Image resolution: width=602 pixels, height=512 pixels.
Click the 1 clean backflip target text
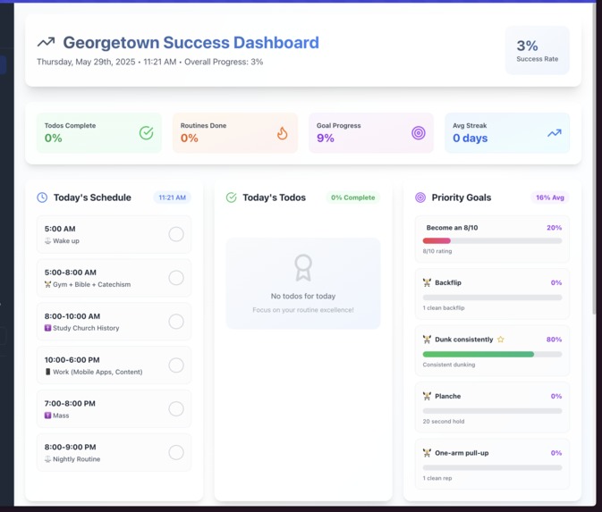(444, 308)
